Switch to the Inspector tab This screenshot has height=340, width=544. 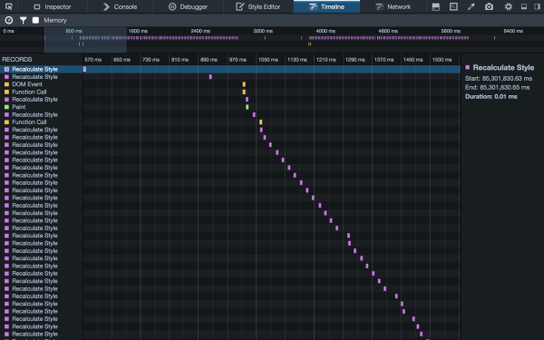click(x=52, y=6)
